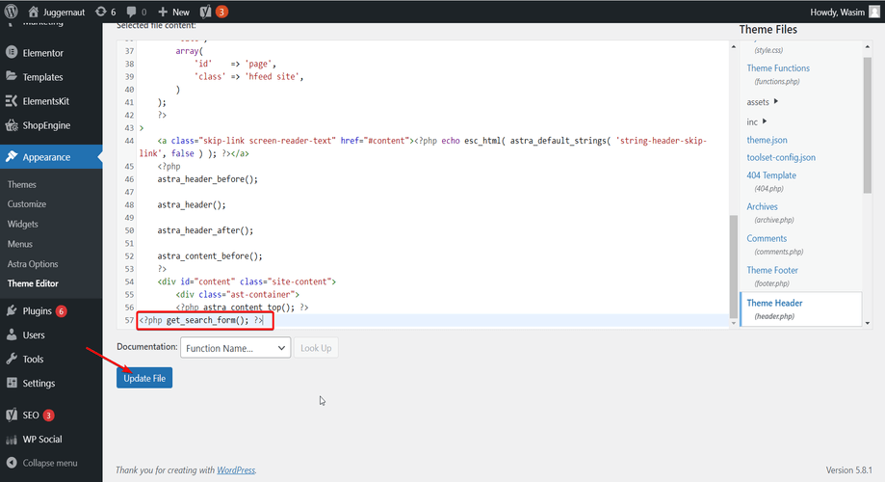Click the New plus icon in admin bar
The image size is (885, 482).
coord(163,12)
